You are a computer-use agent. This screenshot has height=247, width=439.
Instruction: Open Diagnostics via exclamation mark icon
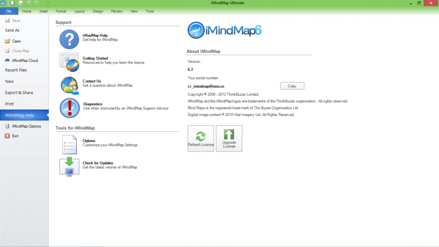pos(69,108)
